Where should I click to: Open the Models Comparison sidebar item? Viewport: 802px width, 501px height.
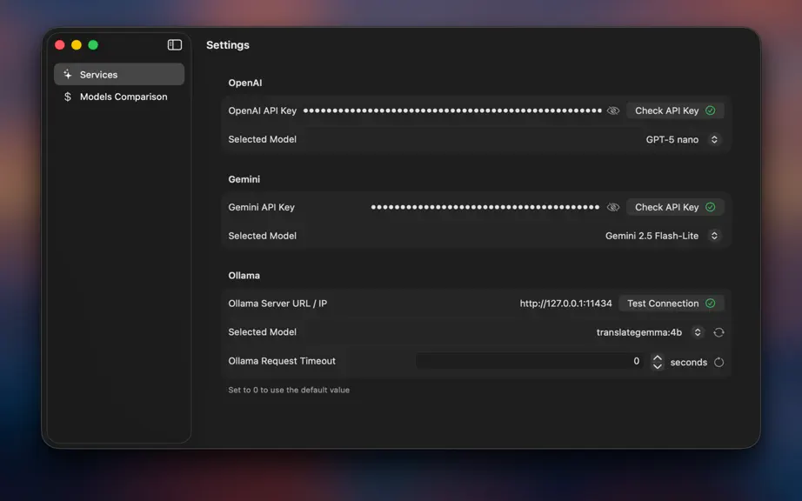point(119,97)
